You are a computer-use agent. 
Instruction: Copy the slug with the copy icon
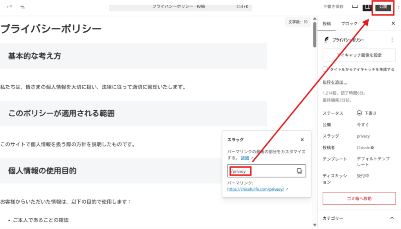pyautogui.click(x=300, y=171)
